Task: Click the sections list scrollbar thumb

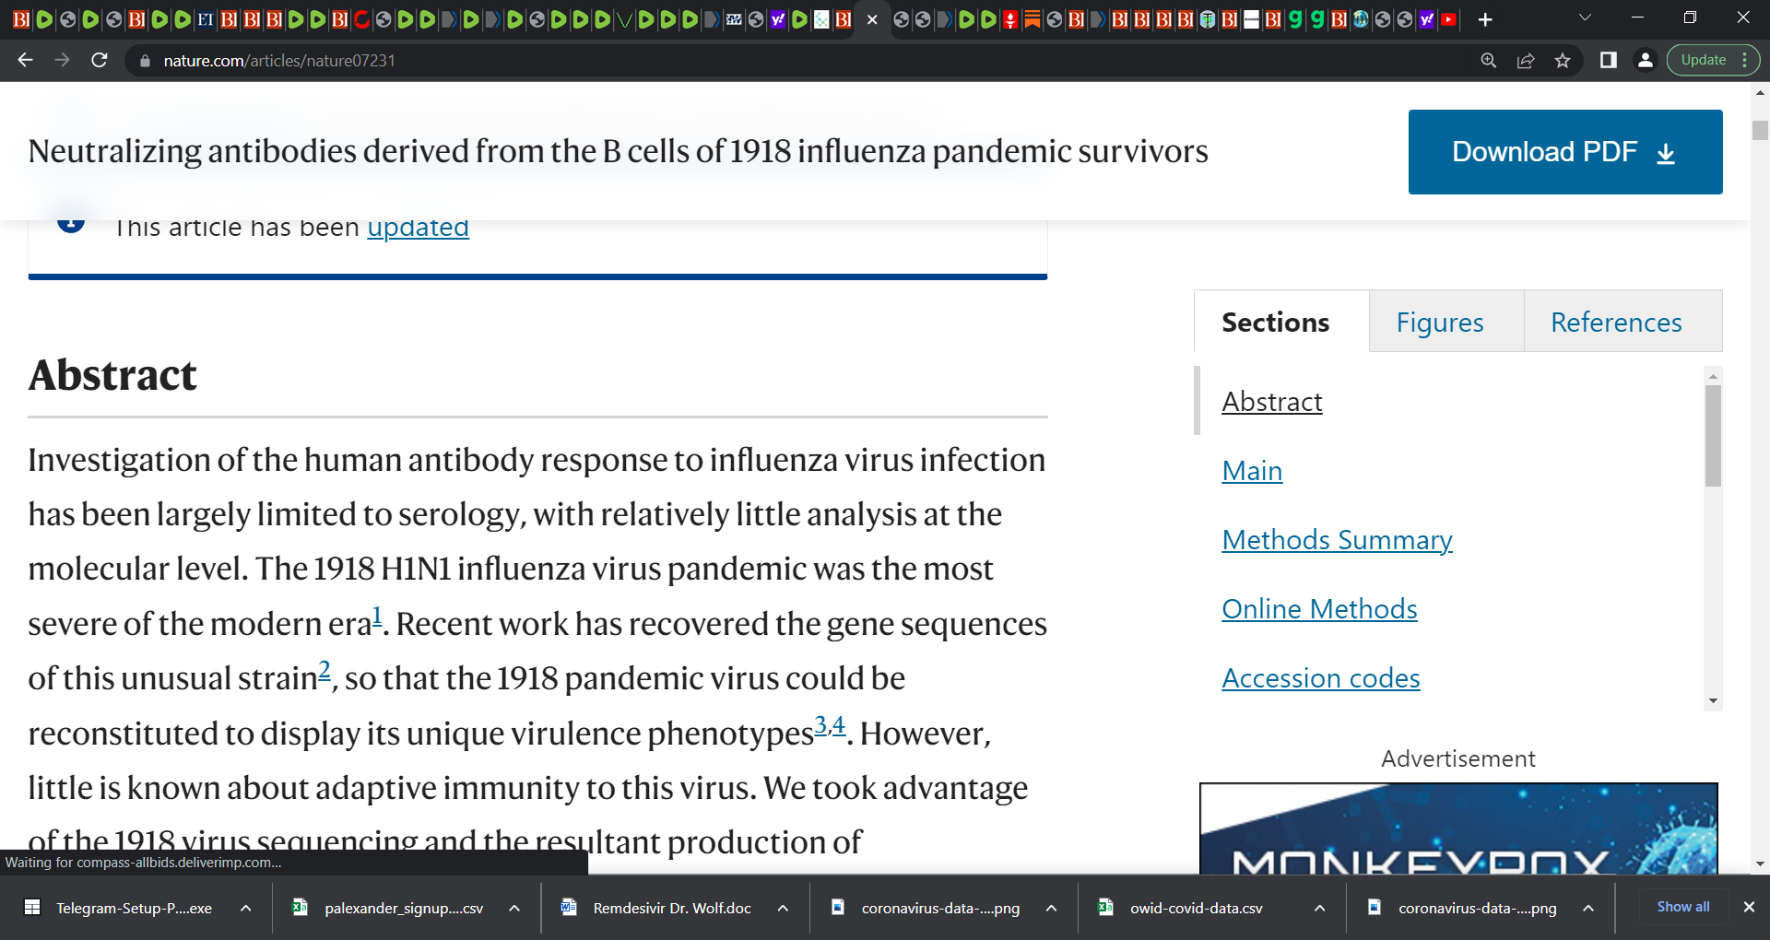Action: pos(1713,435)
